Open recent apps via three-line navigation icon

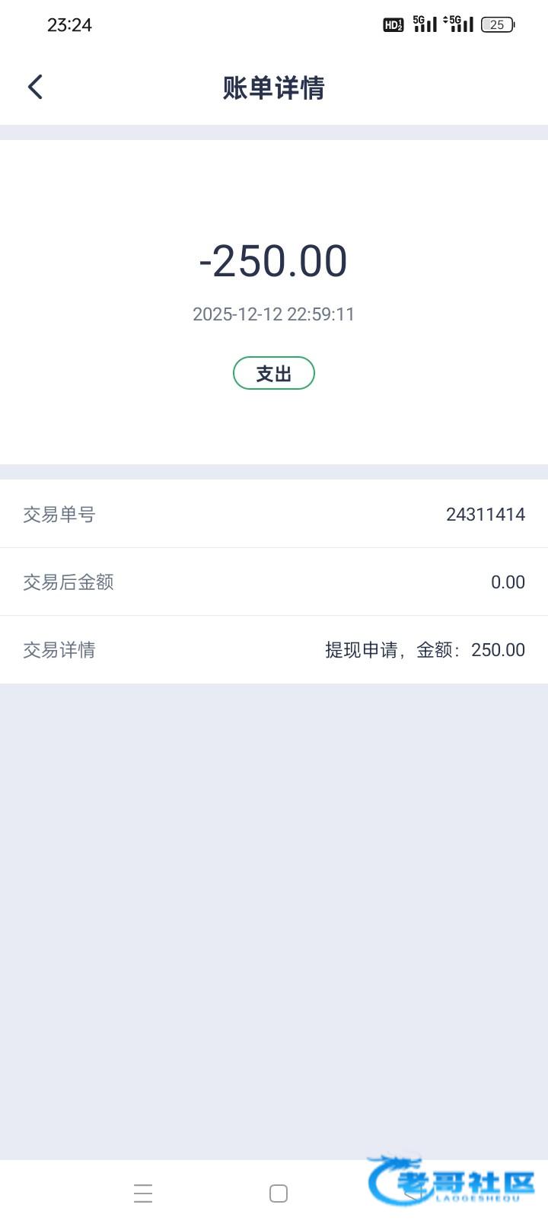pos(143,1193)
